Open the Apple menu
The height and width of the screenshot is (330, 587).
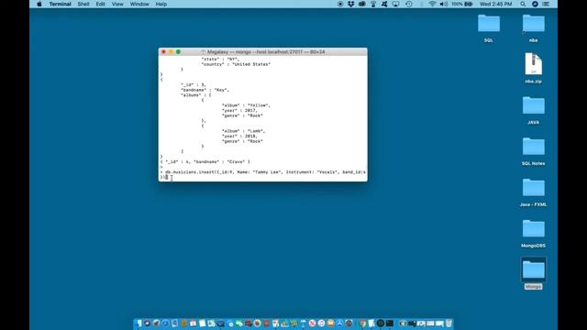click(x=39, y=4)
